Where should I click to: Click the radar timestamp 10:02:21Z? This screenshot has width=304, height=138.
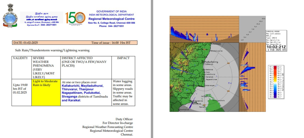[x=276, y=47]
